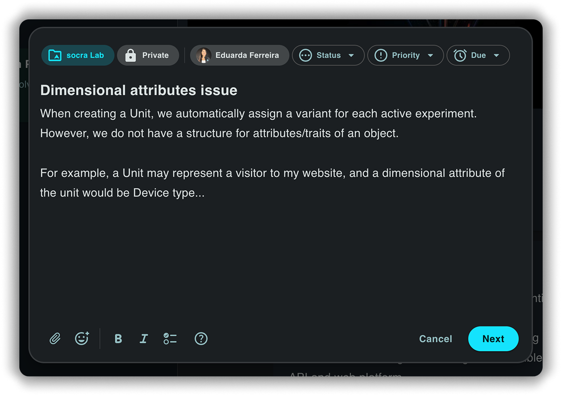Insert a checklist using the checklist icon
Viewport: 562px width, 396px height.
170,339
